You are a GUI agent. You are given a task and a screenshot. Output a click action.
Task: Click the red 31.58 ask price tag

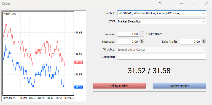click(79, 62)
